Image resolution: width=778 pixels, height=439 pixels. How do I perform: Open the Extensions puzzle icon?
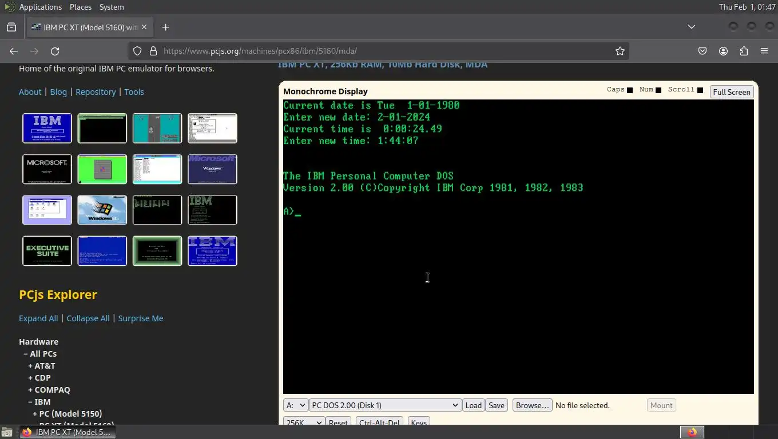pos(744,51)
